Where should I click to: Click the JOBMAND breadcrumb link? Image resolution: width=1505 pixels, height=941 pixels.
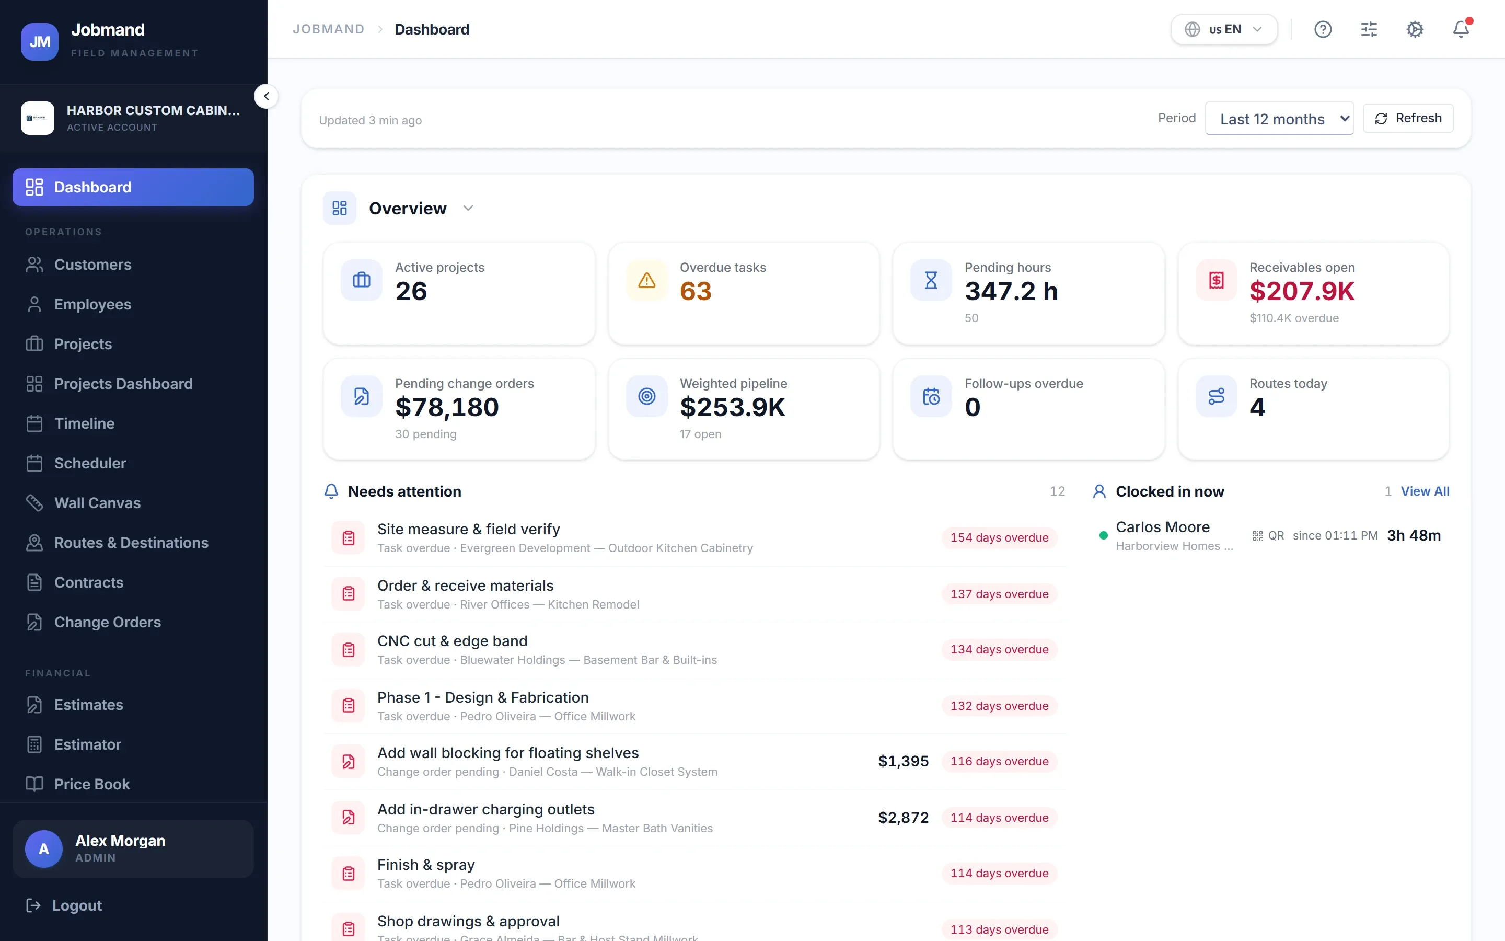328,29
